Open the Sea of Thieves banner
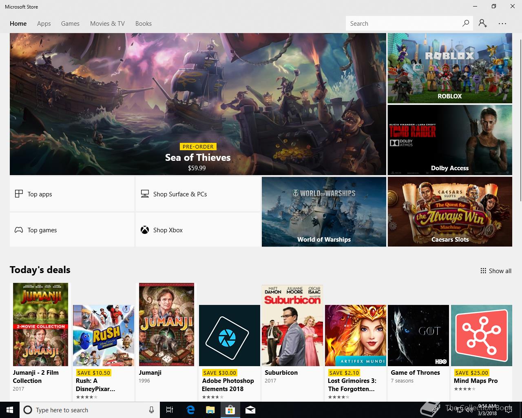522x418 pixels. (198, 104)
